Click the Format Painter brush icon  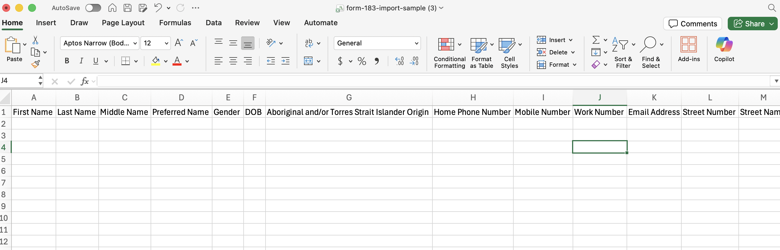(35, 64)
